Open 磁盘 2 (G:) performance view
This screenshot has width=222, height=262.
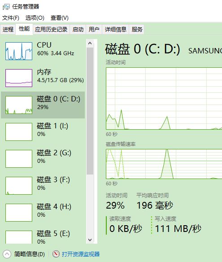click(43, 159)
